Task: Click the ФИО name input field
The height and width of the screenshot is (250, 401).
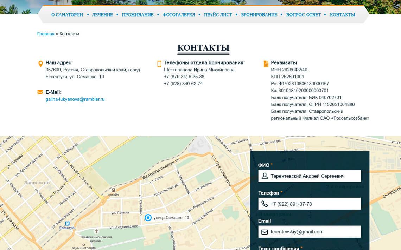Action: 313,176
